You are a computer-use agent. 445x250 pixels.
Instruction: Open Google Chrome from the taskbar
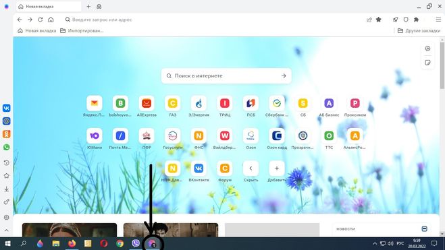point(120,243)
